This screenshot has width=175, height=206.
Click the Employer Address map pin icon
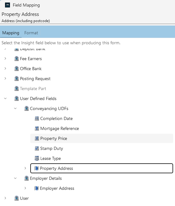click(x=36, y=188)
